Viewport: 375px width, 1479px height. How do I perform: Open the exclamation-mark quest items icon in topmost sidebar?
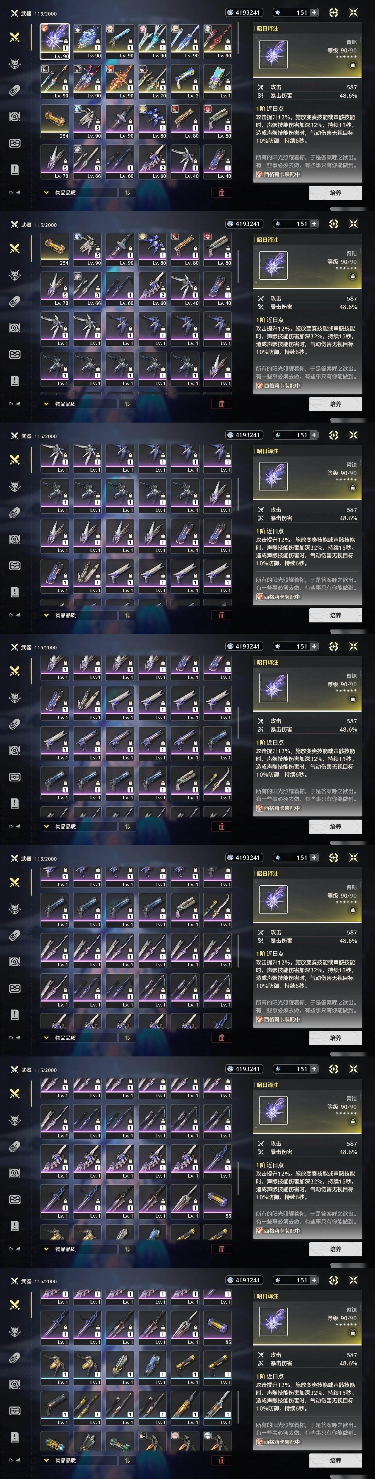(15, 169)
